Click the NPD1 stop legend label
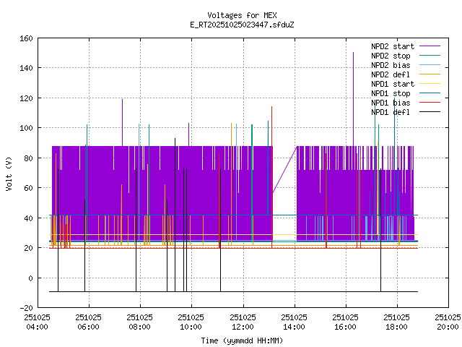The width and height of the screenshot is (462, 347). coord(391,93)
